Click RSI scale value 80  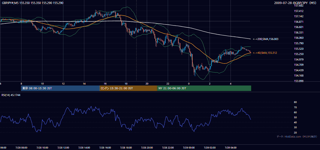coord(295,102)
